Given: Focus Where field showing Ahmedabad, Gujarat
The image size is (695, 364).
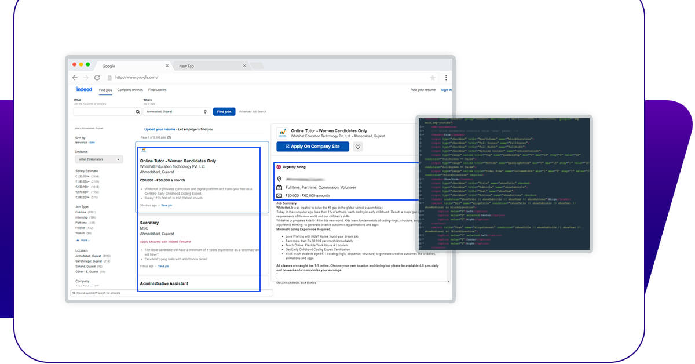Looking at the screenshot, I should (x=176, y=111).
